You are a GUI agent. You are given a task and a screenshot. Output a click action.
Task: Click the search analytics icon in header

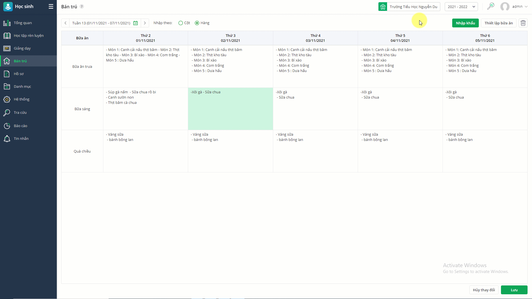tap(491, 6)
